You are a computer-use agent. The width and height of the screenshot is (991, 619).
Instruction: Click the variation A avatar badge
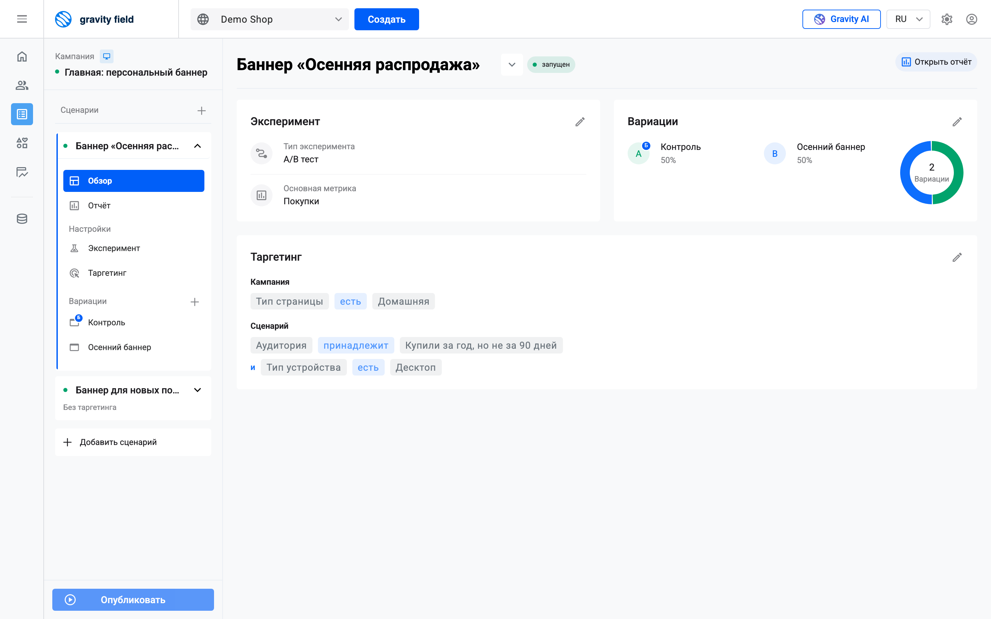point(638,153)
